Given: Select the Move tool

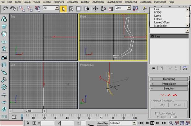Looking at the screenshot, I should (95, 9).
